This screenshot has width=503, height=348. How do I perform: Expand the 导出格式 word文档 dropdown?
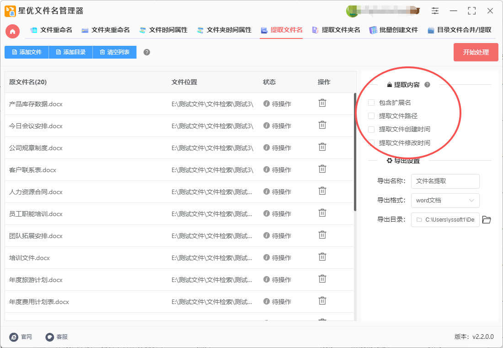[x=445, y=201]
